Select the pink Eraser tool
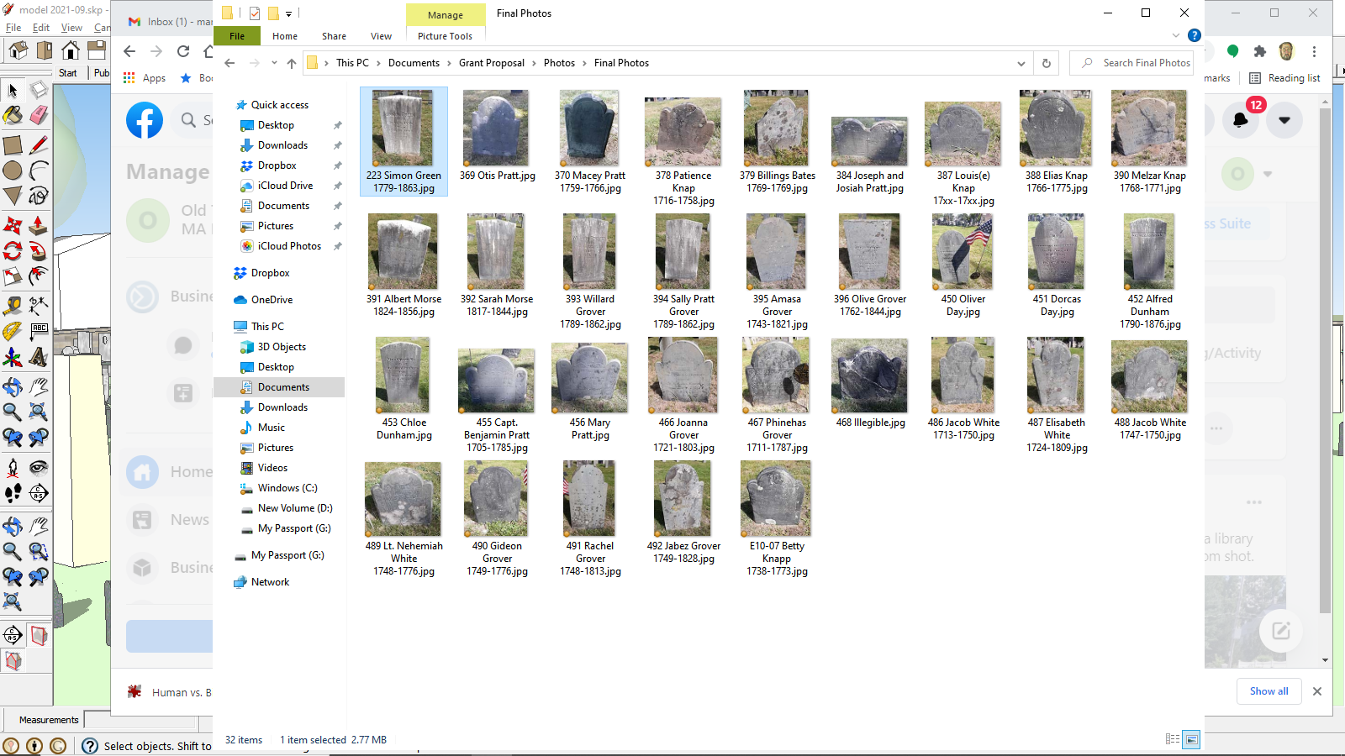1345x756 pixels. pyautogui.click(x=39, y=116)
